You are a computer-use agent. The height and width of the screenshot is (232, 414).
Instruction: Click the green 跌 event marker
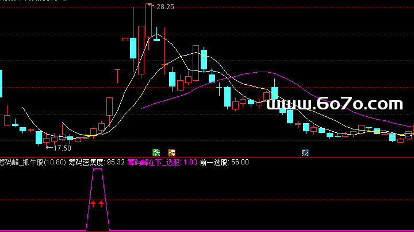[156, 152]
